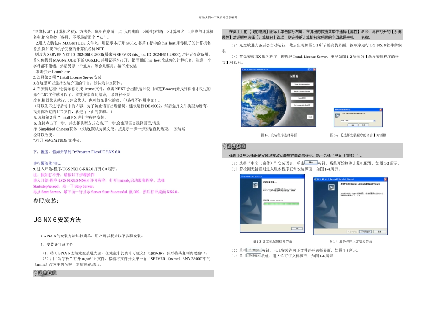Click the line mentioning Simplified Chinese(简体中文版)
Viewport: 436px width, 309px height.
[x=109, y=129]
